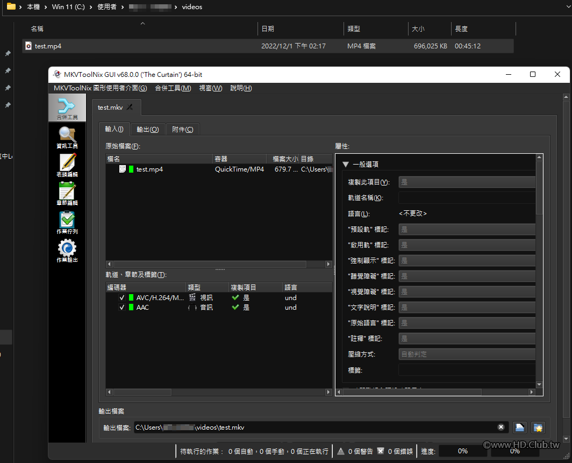Uncheck the AVC/H.264 video track

click(122, 298)
